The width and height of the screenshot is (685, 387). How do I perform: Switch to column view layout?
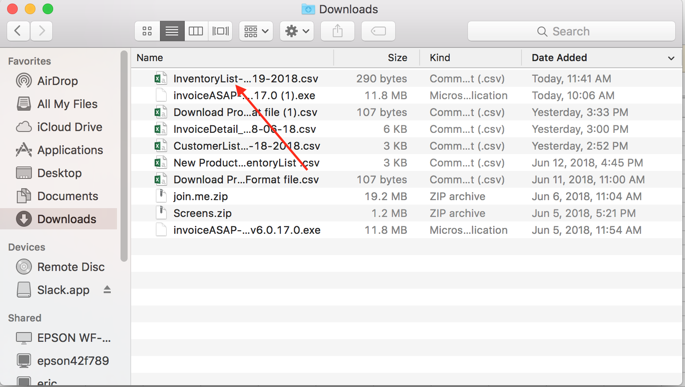click(x=196, y=31)
